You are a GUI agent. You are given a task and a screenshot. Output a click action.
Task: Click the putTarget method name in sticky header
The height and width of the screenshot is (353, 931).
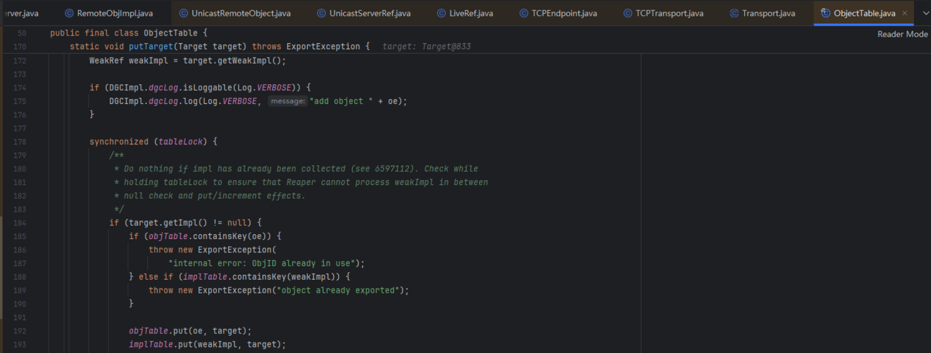[x=150, y=47]
